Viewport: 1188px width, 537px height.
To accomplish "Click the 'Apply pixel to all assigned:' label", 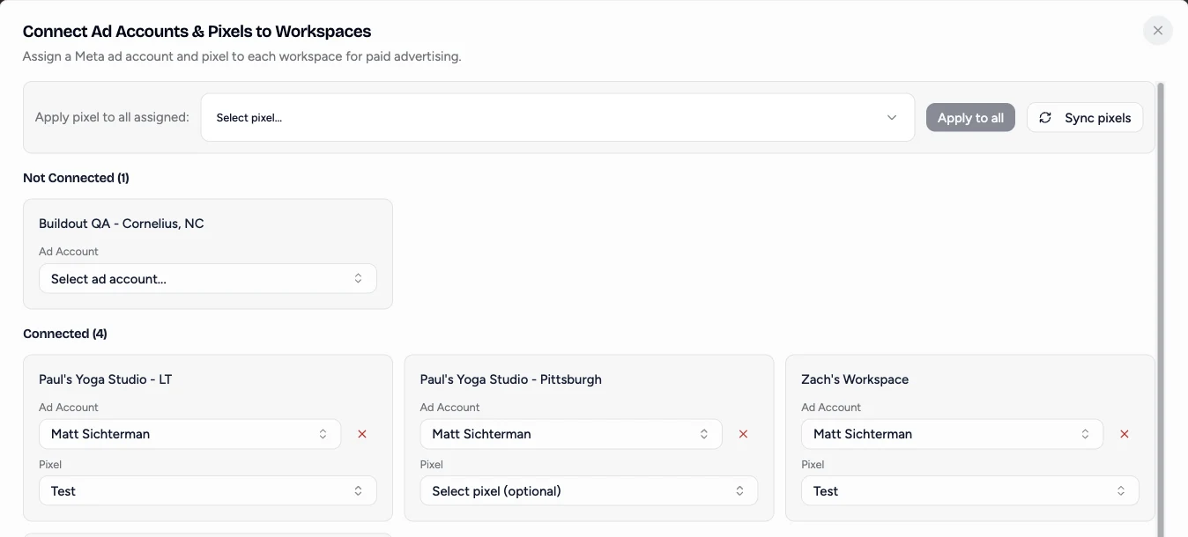I will (x=112, y=117).
